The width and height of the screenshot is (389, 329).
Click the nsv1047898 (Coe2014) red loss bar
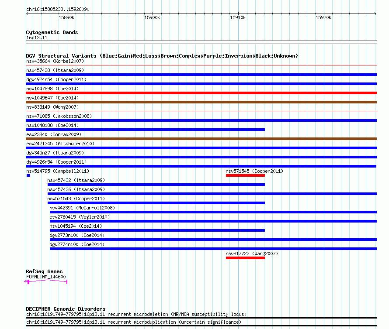point(201,93)
